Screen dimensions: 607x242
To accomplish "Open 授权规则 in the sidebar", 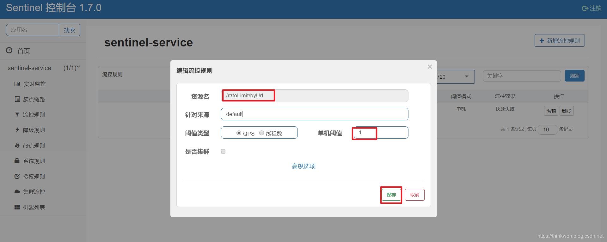I will tap(34, 177).
